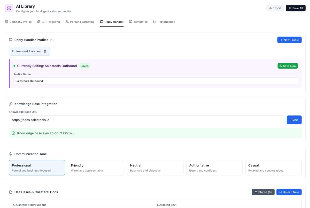Image resolution: width=310 pixels, height=208 pixels.
Task: Click Save Now on the editing banner
Action: coord(288,66)
